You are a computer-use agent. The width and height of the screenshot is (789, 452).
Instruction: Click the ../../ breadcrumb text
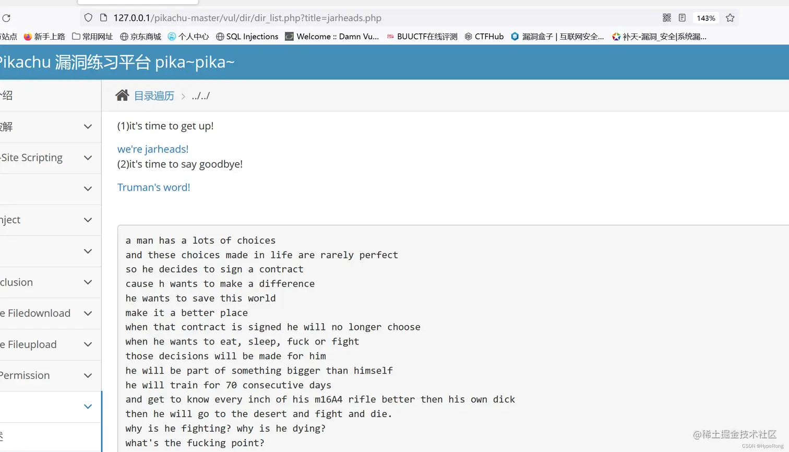pos(201,96)
